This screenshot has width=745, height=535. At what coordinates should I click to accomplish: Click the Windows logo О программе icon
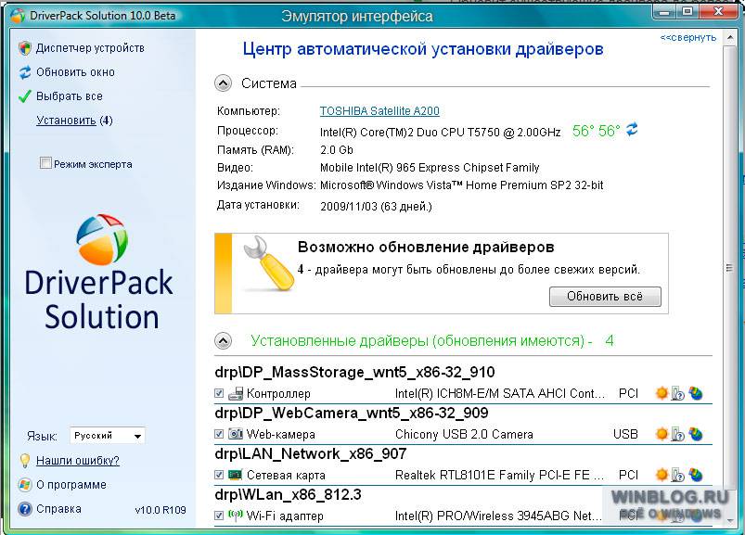tap(25, 485)
